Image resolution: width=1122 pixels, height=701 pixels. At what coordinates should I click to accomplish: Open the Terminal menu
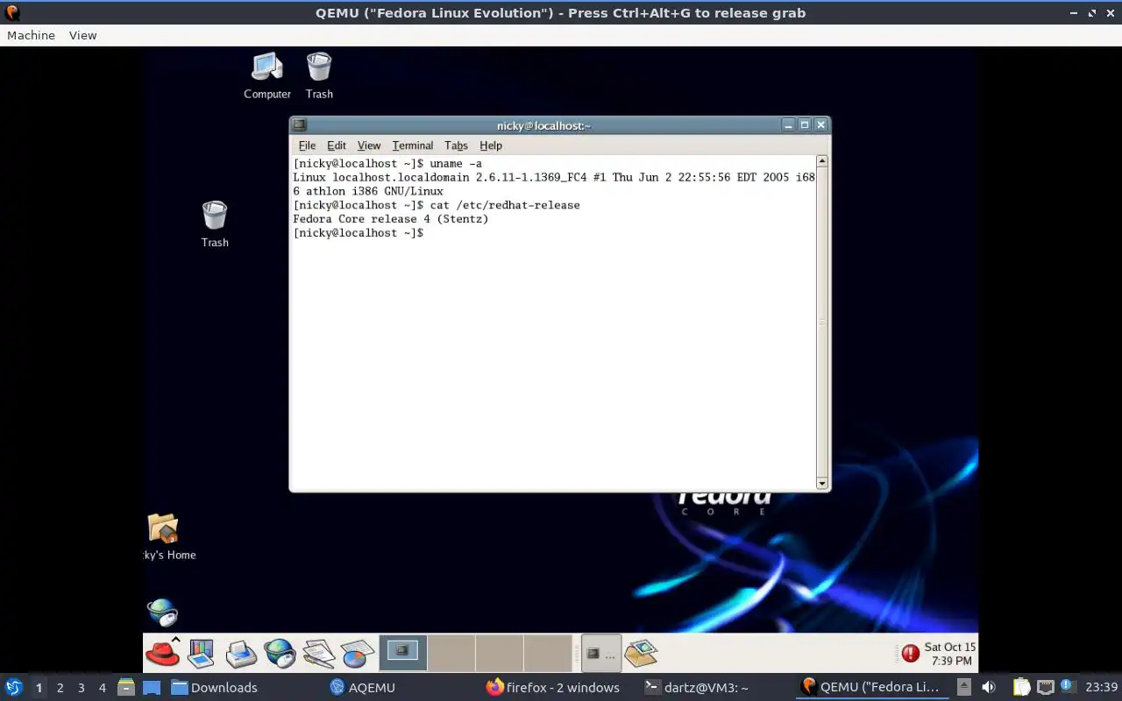click(x=413, y=145)
